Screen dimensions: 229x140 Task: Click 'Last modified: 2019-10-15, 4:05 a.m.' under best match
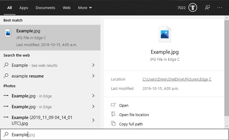(x=47, y=45)
